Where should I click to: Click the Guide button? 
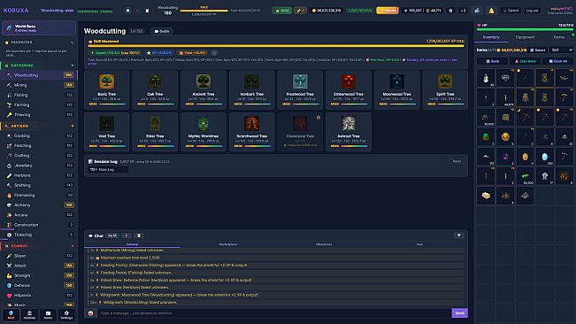point(162,31)
